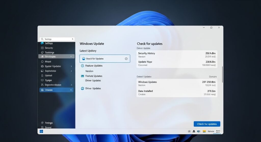Click the Spond icon at the sidebar bottom
The width and height of the screenshot is (261, 142).
pyautogui.click(x=42, y=128)
